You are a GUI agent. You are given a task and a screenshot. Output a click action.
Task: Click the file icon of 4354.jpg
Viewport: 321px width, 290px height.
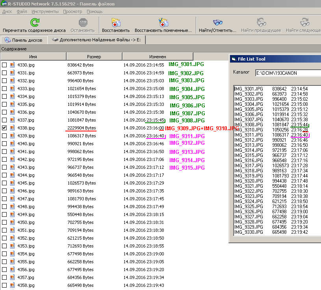[12, 254]
